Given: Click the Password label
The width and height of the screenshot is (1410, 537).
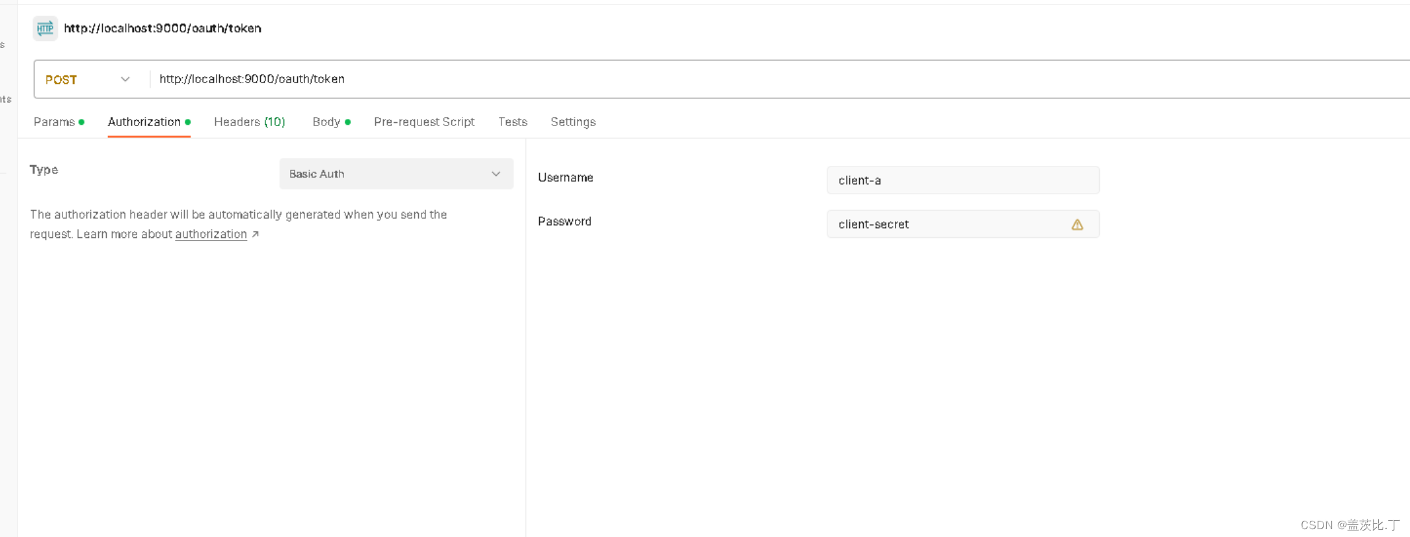Looking at the screenshot, I should point(565,221).
